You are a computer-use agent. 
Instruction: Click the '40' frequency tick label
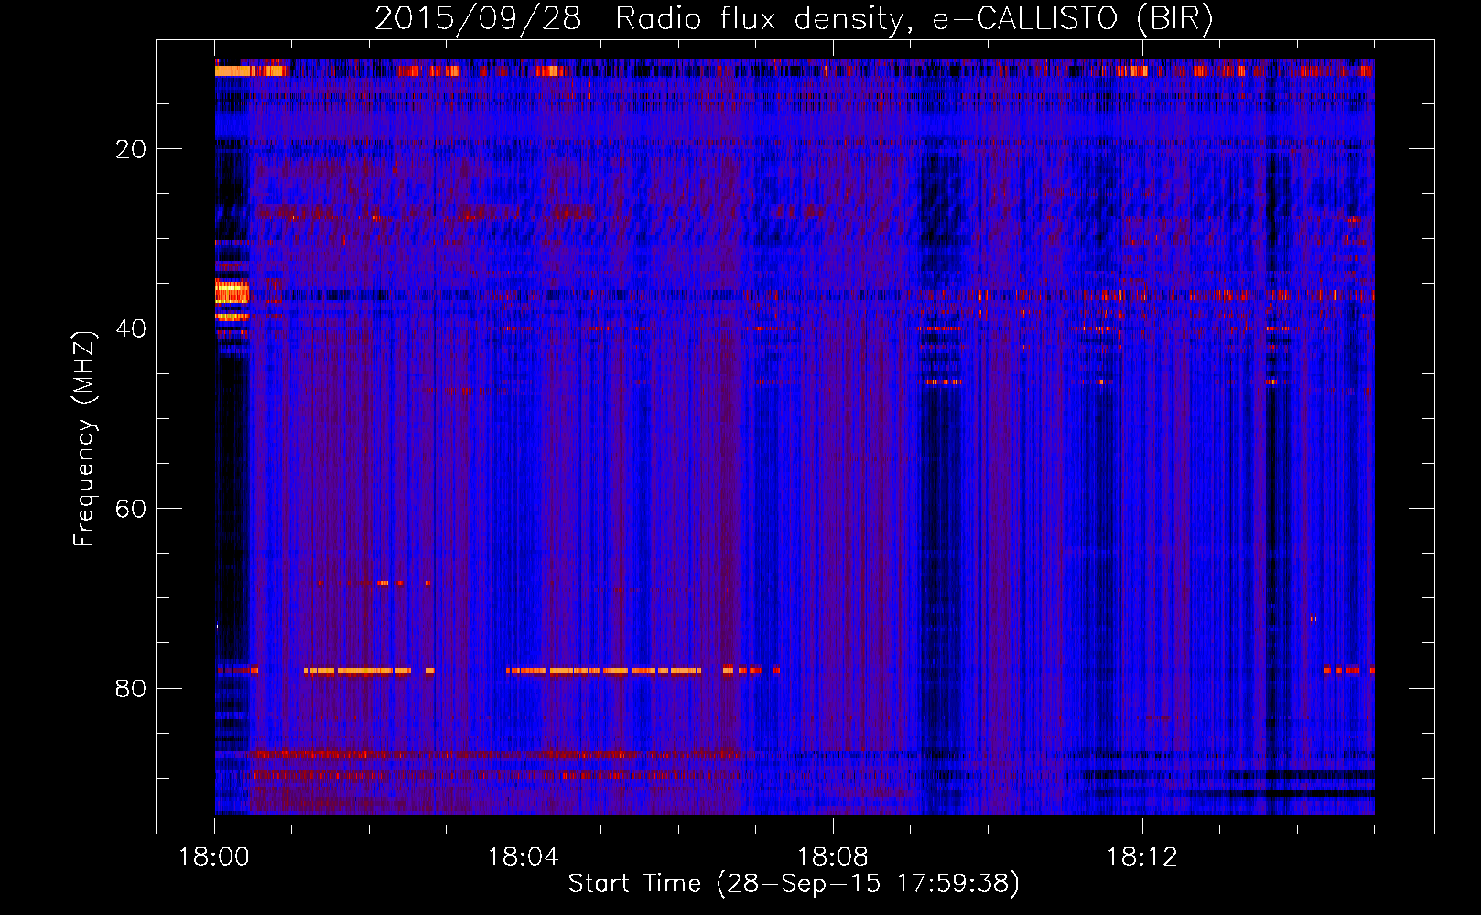click(131, 328)
